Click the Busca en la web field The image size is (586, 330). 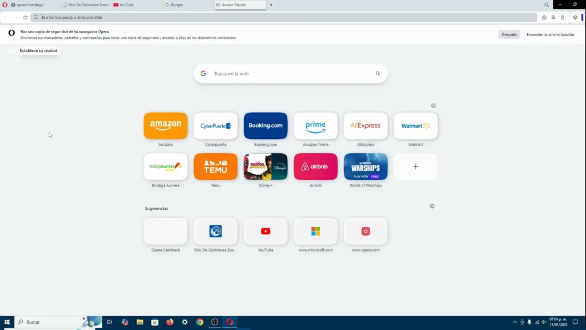click(x=290, y=74)
